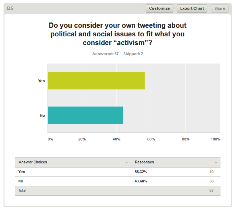
Task: Select the Yes row in table
Action: tap(118, 172)
